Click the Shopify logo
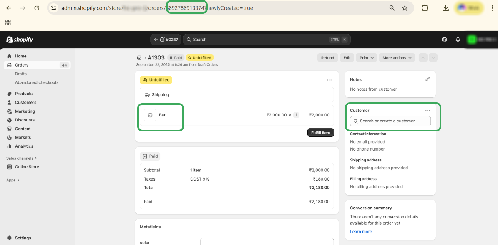The image size is (498, 245). [20, 39]
